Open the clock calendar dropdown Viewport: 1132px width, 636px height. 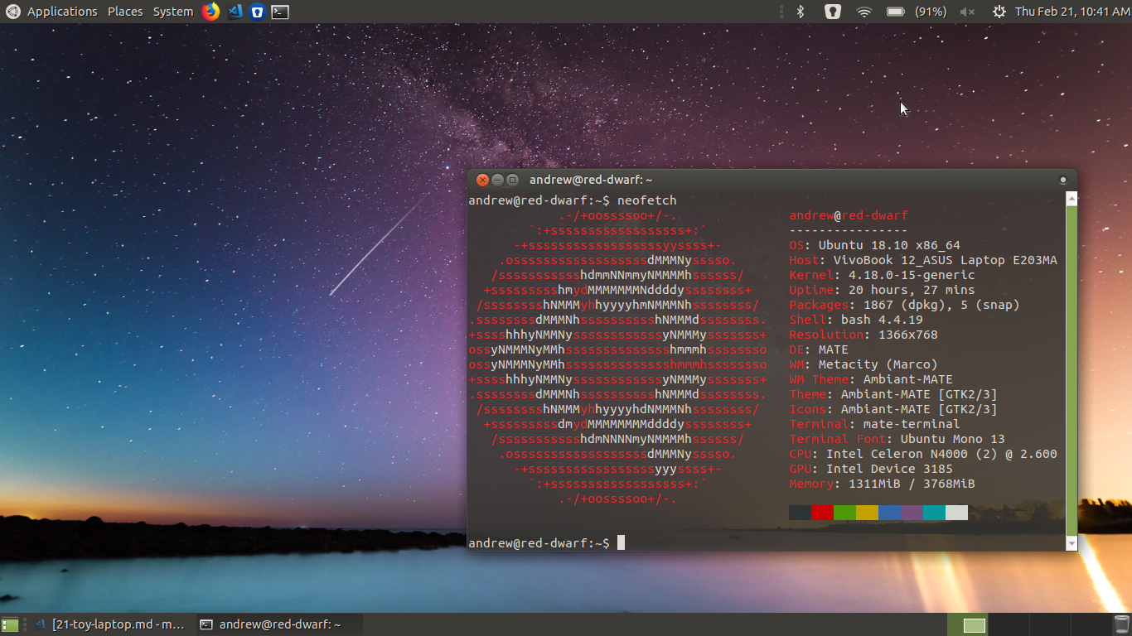[1072, 12]
